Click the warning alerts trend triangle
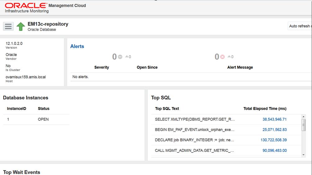 click(127, 56)
